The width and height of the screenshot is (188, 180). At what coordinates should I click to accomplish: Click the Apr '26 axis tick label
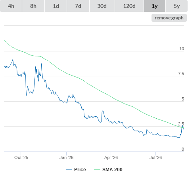(x=111, y=157)
